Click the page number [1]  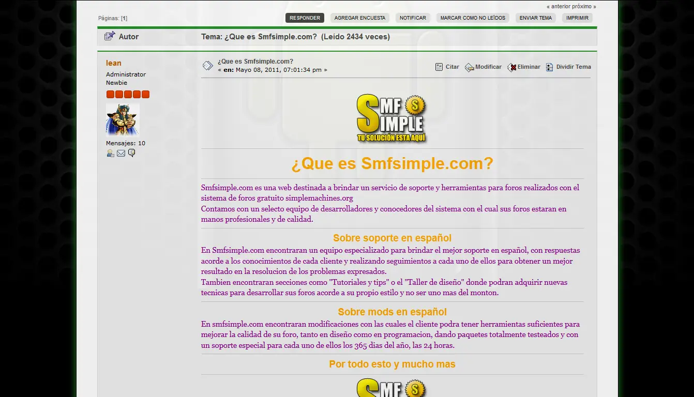click(x=124, y=18)
